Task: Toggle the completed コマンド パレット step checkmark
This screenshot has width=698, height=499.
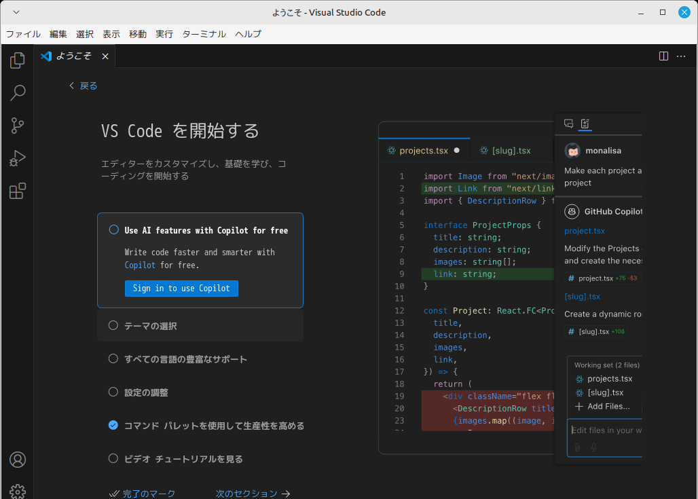Action: click(113, 426)
